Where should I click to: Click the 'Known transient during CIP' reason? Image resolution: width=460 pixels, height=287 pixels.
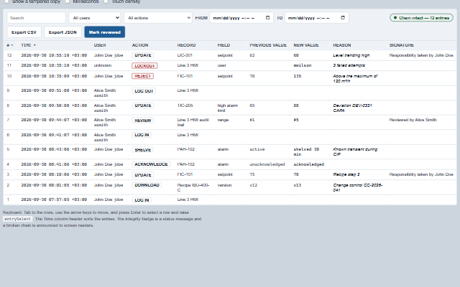tap(355, 151)
